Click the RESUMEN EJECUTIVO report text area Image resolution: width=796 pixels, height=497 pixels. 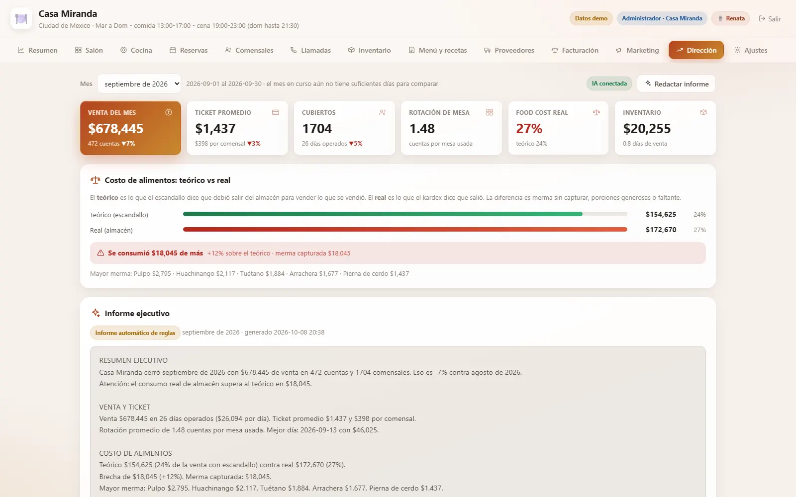point(398,421)
